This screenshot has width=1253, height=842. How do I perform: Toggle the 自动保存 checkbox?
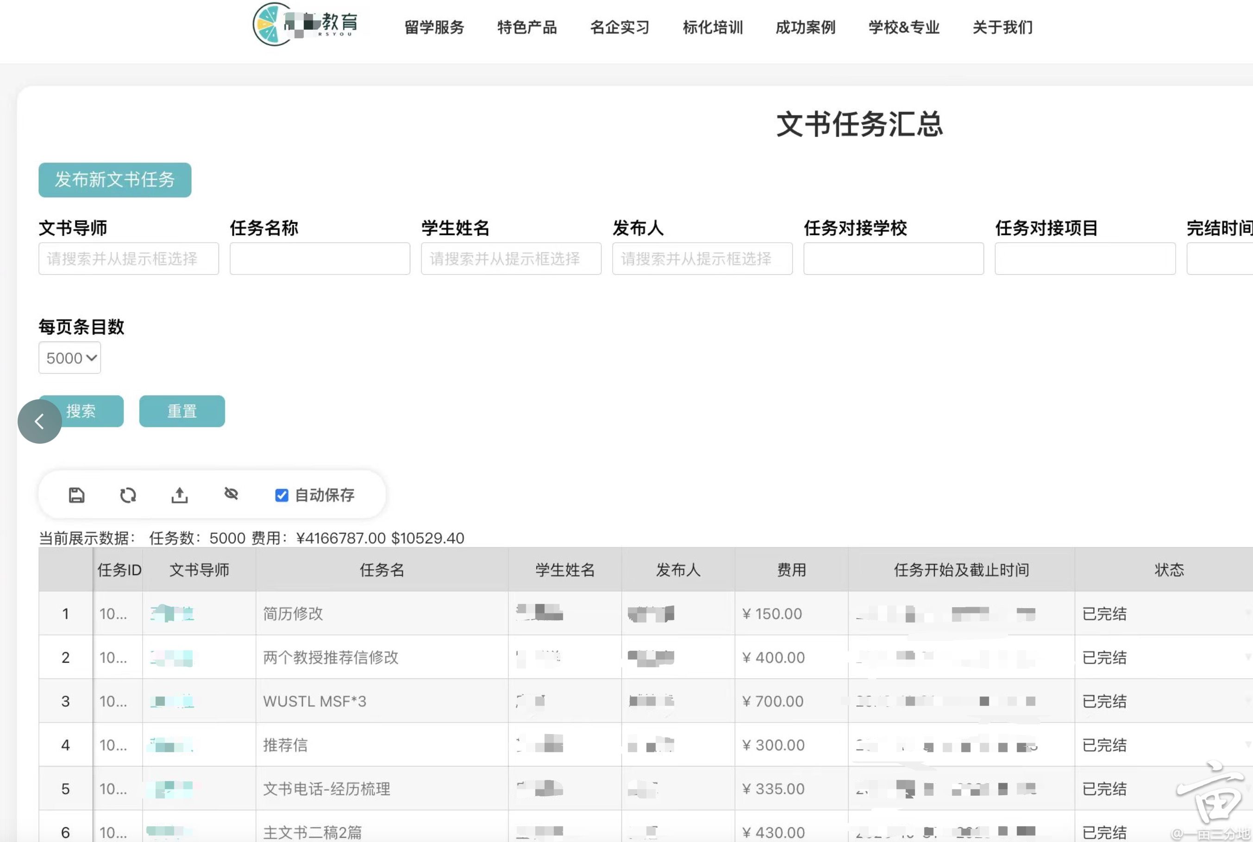pos(282,495)
